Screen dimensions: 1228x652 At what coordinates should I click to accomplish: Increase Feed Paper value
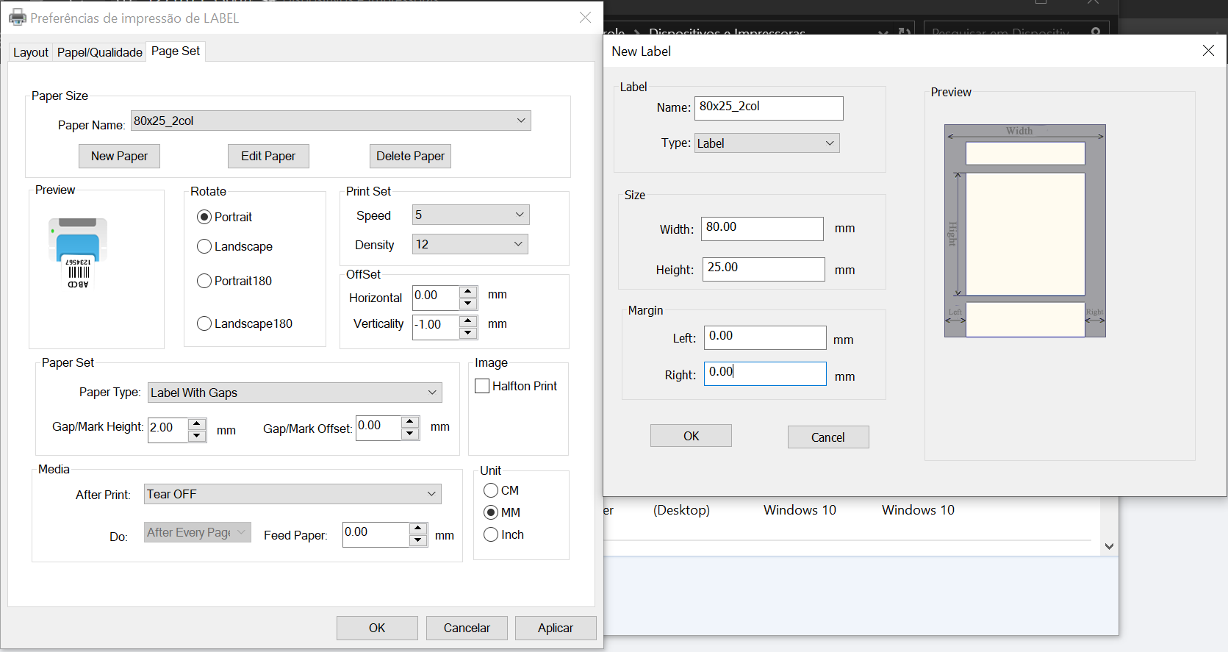click(418, 529)
